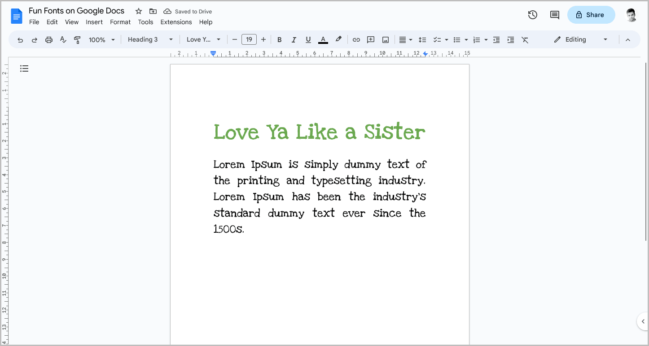The height and width of the screenshot is (346, 649).
Task: Open the Heading 3 style dropdown
Action: tap(150, 39)
